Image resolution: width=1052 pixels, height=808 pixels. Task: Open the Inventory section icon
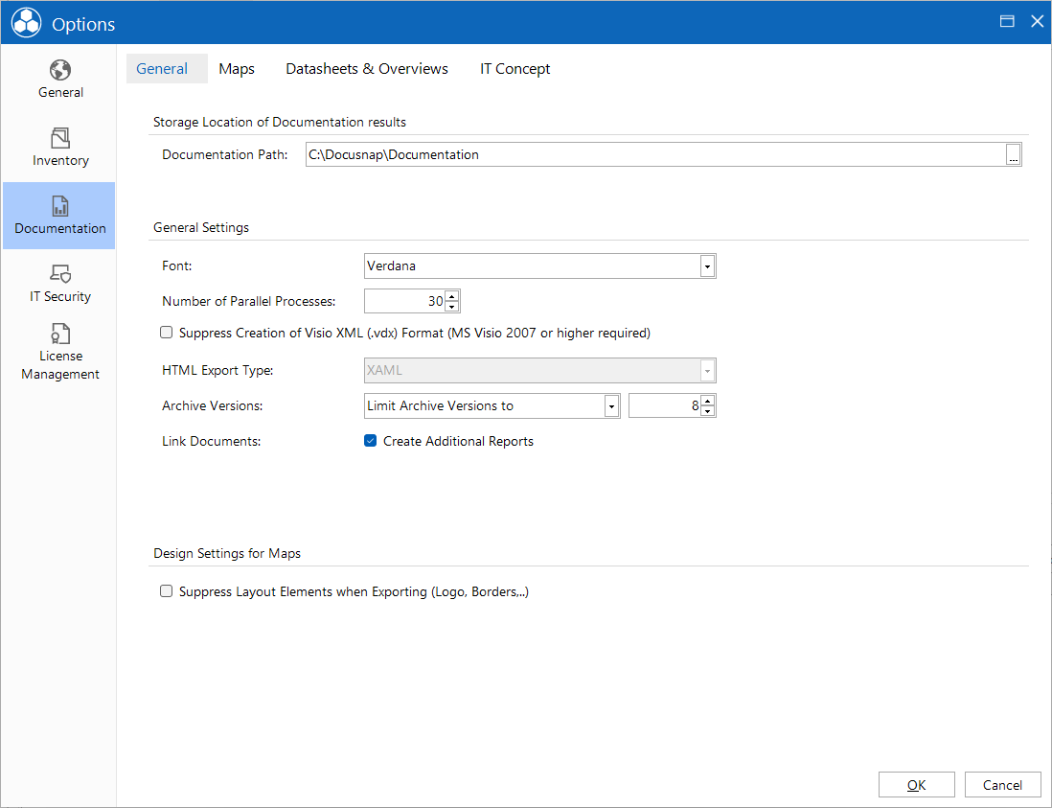(60, 138)
